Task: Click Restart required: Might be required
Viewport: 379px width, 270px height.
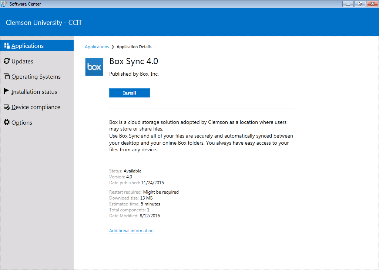Action: coord(144,192)
